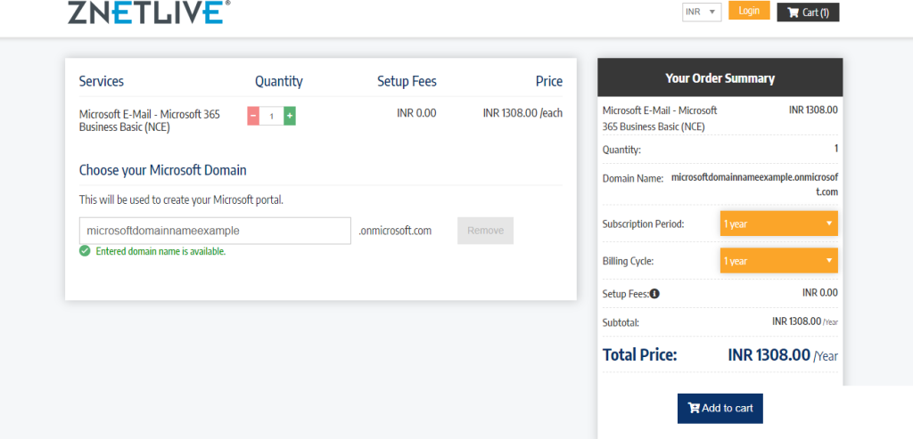Click the 'Services' column header
The width and height of the screenshot is (913, 439).
point(102,81)
